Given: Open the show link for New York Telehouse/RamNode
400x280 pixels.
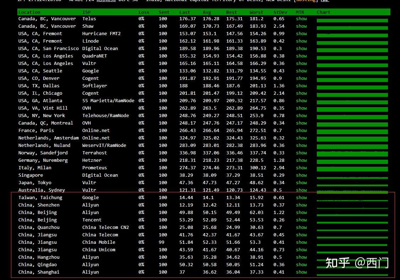Looking at the screenshot, I should coord(301,116).
